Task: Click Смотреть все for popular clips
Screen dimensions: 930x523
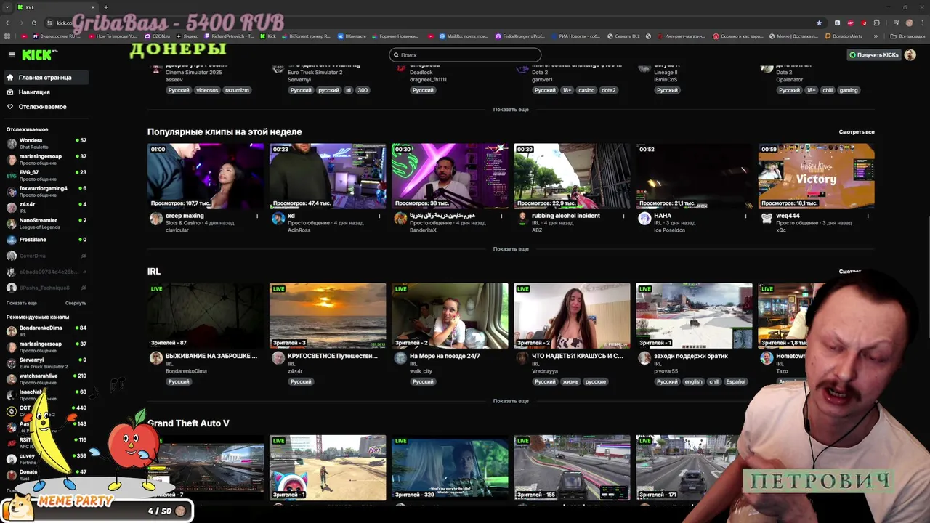Action: [857, 132]
